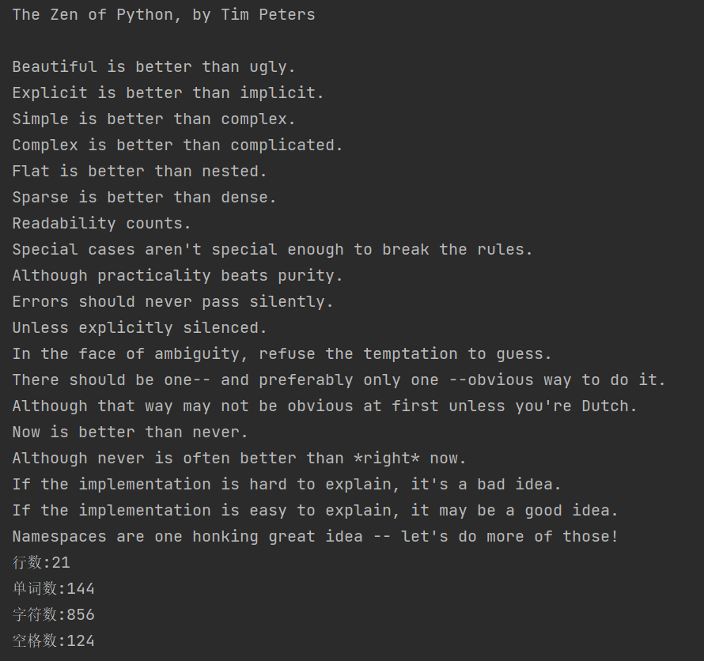
Task: Click the line ending with "you're Dutch."
Action: click(x=324, y=406)
